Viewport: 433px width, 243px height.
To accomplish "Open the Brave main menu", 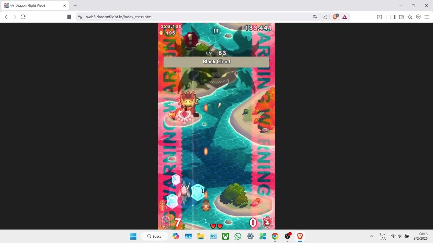I will point(427,17).
